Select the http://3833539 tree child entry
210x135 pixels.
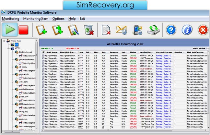point(29,100)
